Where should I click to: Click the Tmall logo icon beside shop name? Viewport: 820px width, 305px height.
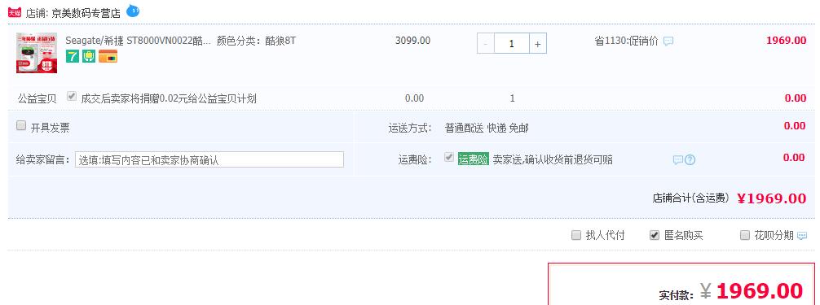coord(15,12)
